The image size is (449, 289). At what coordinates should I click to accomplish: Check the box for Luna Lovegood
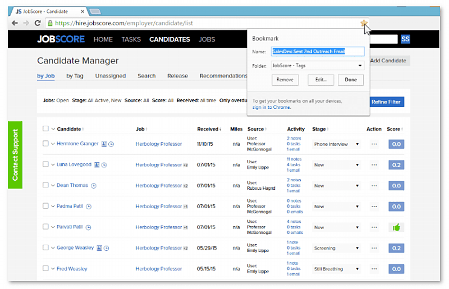click(45, 164)
